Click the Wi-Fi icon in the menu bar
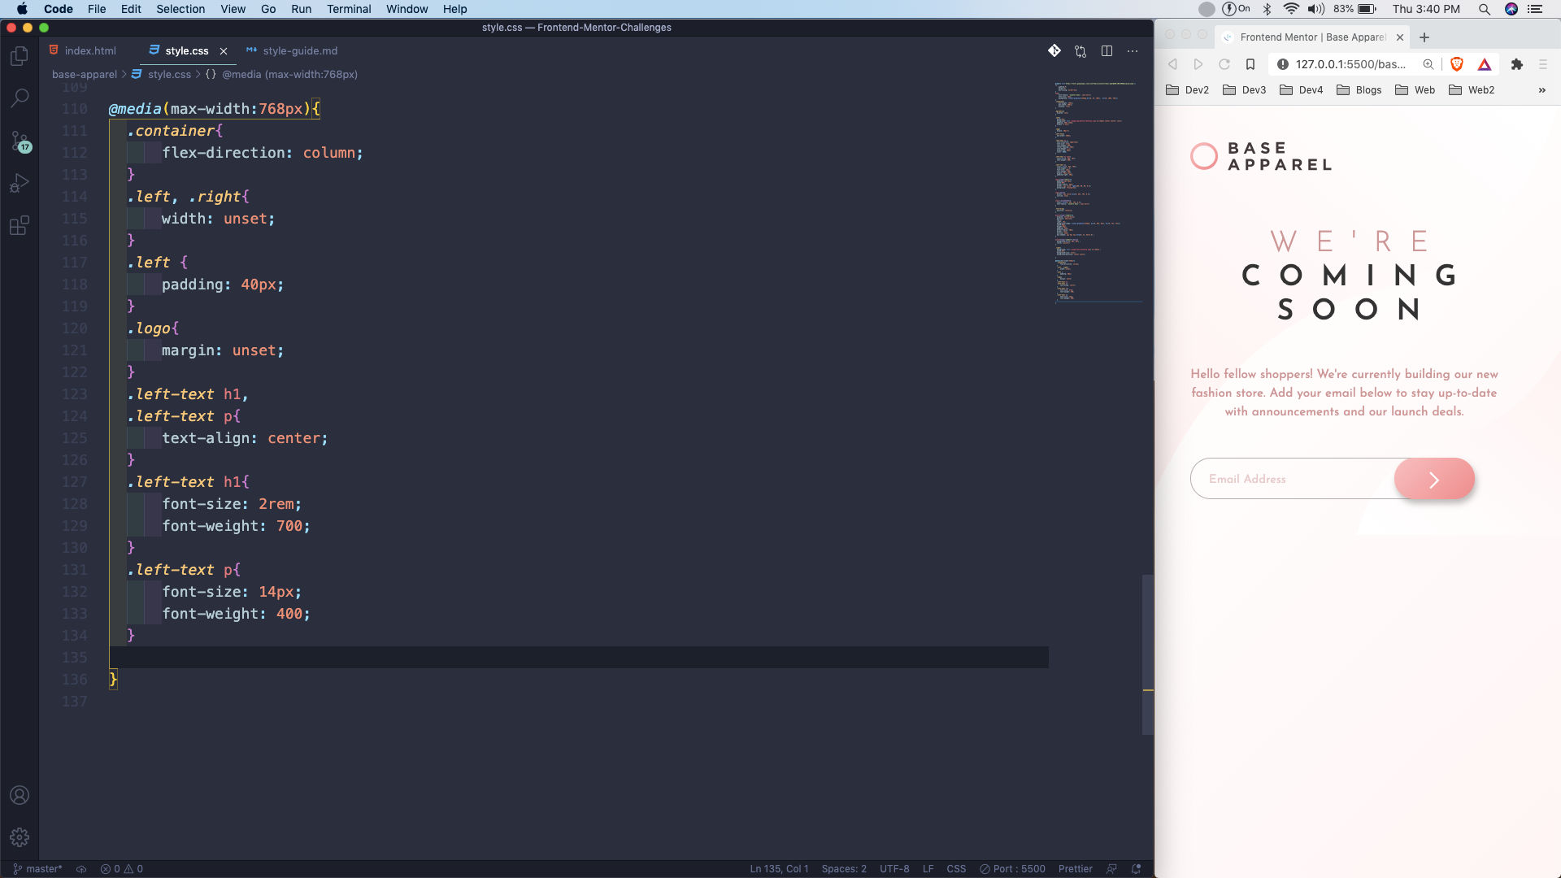The image size is (1561, 878). point(1291,9)
